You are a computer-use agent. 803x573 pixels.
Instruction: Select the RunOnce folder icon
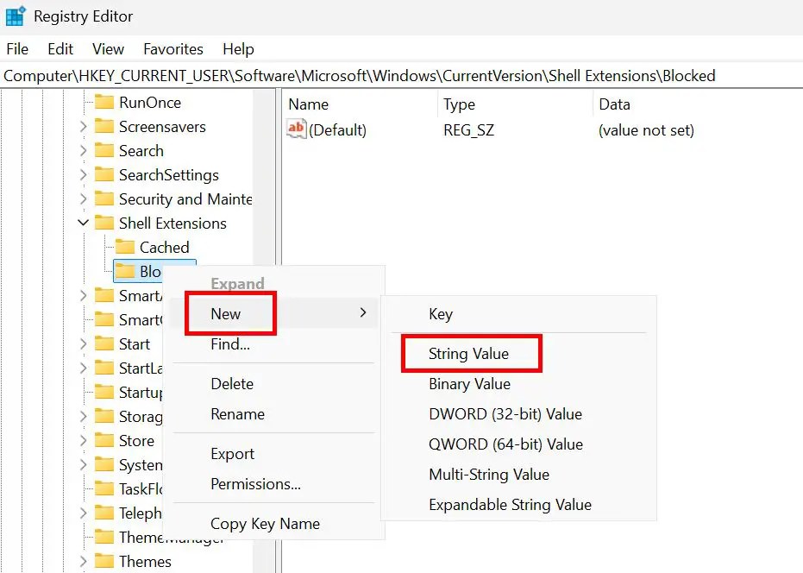[x=104, y=103]
